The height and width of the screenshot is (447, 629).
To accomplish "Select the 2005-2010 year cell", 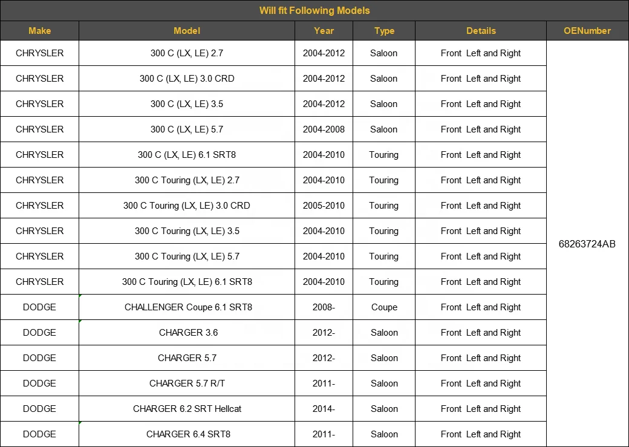I will [x=324, y=206].
